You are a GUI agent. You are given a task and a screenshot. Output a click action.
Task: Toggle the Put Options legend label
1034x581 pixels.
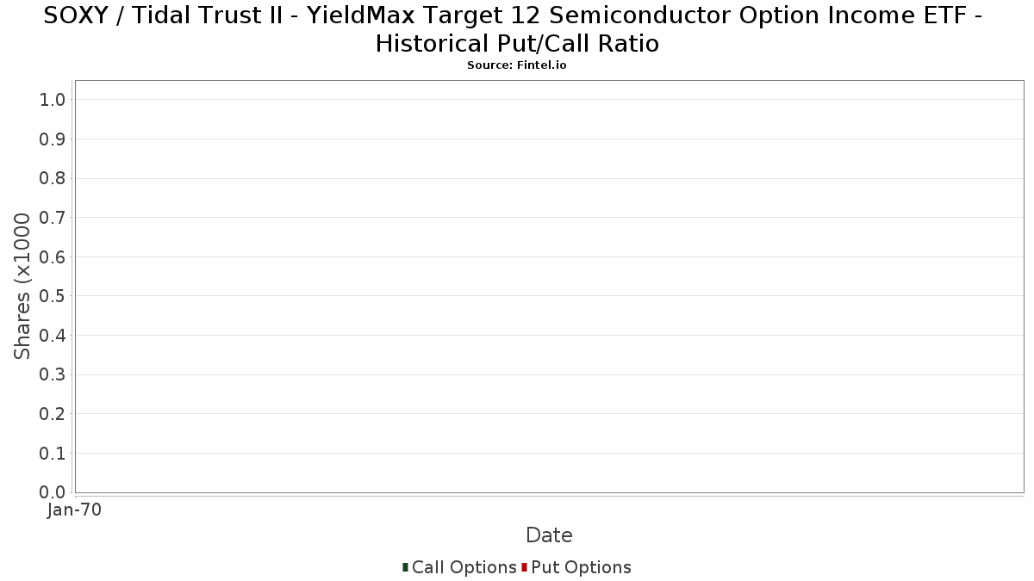point(582,567)
